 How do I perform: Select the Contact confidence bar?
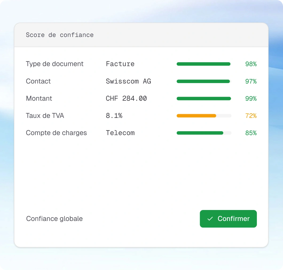point(204,81)
